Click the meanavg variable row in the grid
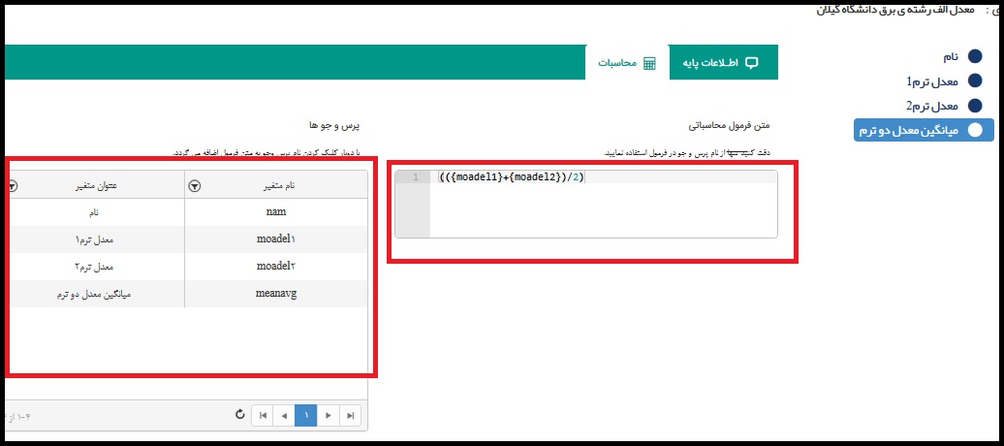The height and width of the screenshot is (446, 1004). pyautogui.click(x=275, y=294)
